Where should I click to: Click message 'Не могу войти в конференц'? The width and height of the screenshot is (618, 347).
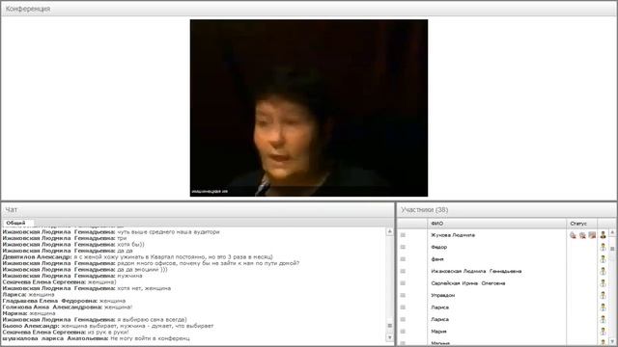[151, 338]
